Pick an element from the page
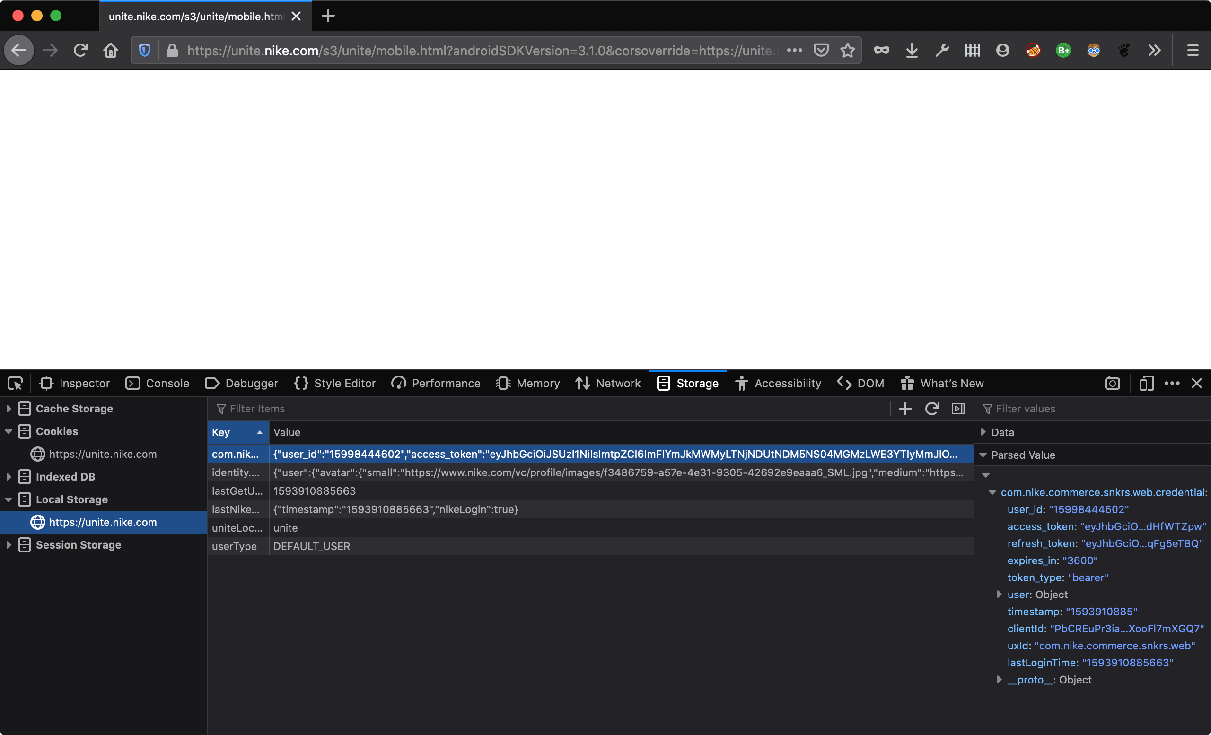 pyautogui.click(x=15, y=383)
